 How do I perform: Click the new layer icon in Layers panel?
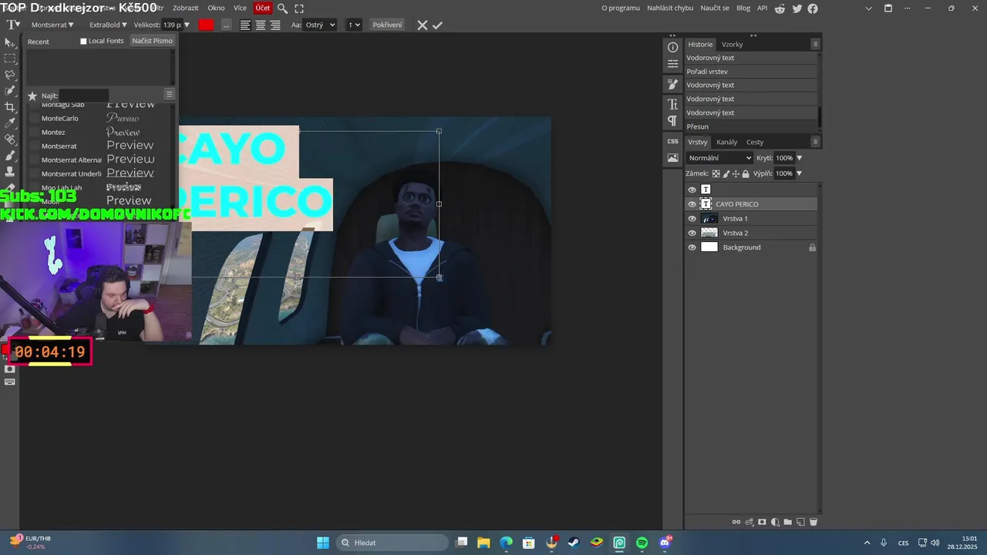[800, 522]
